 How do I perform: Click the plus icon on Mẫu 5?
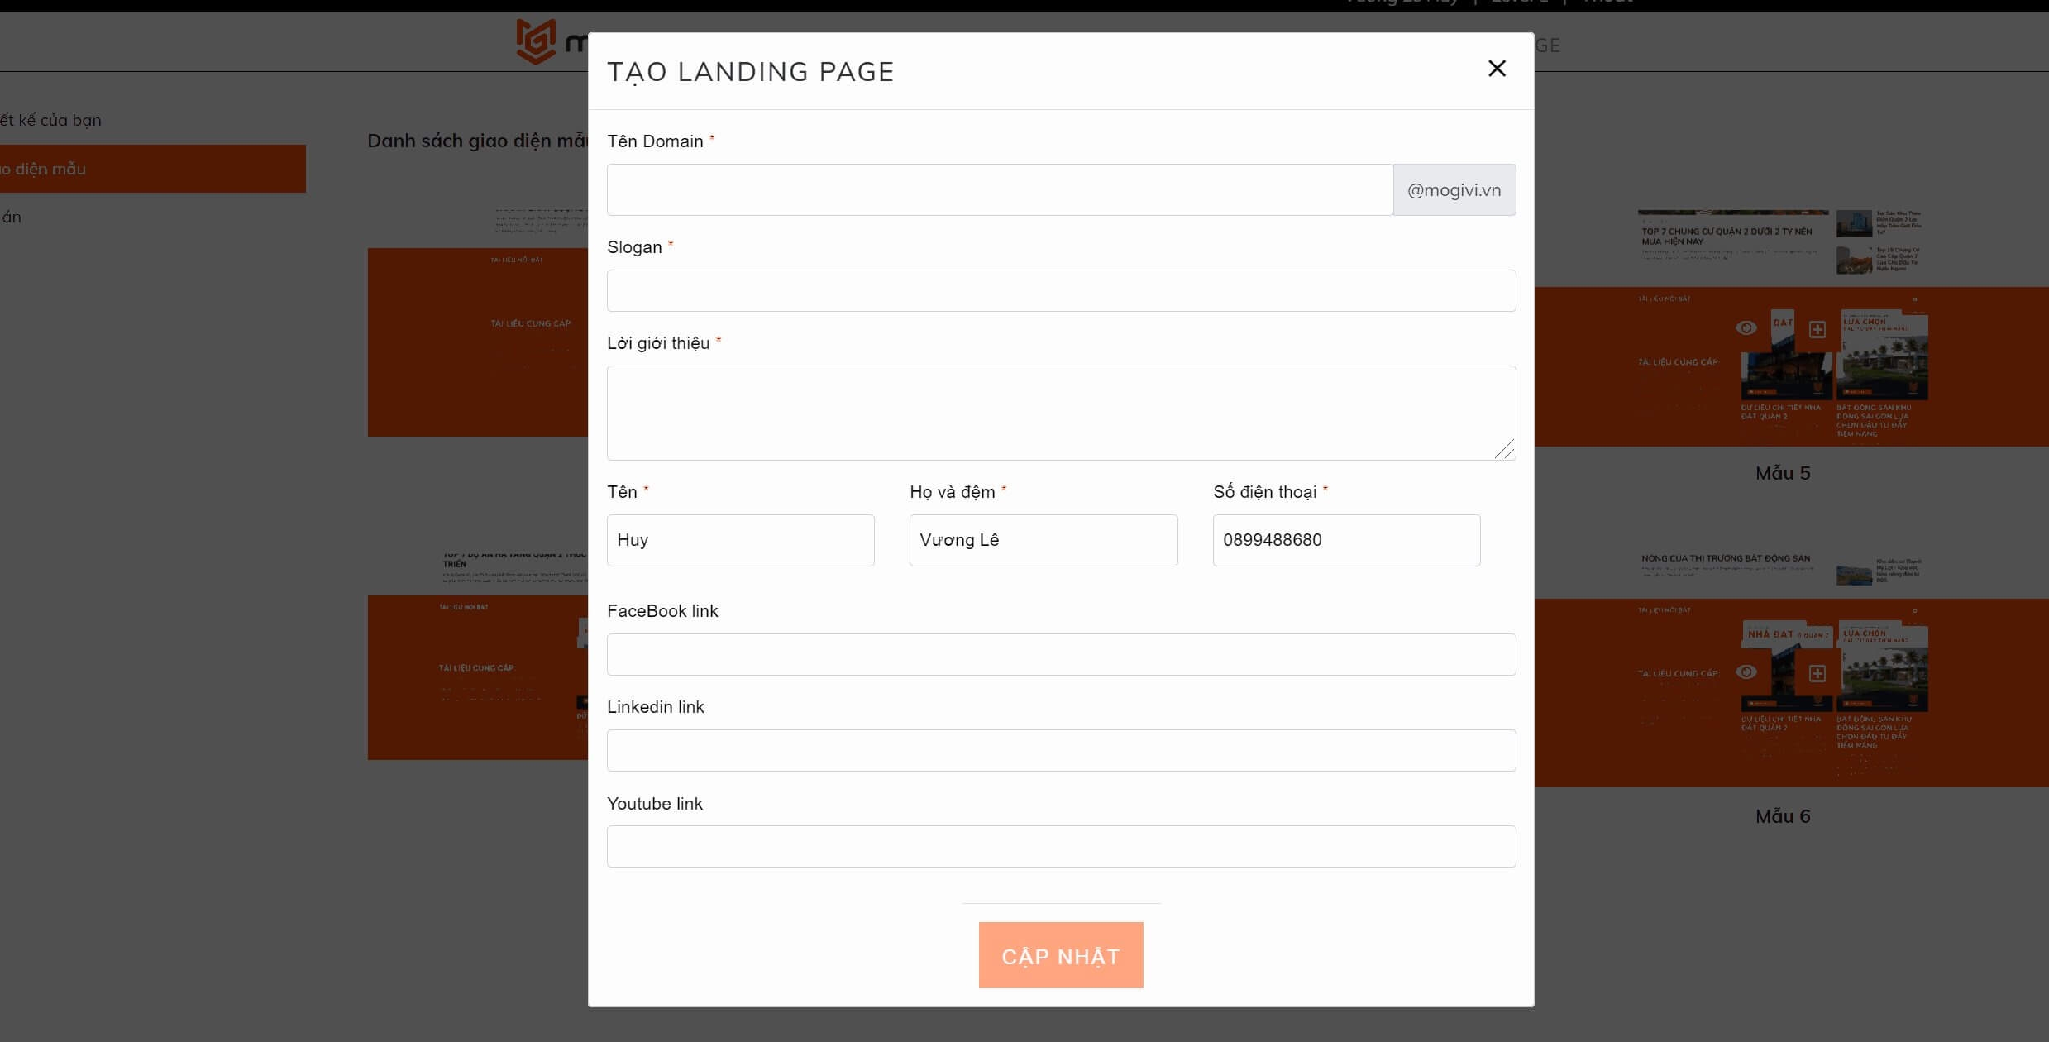pos(1817,329)
